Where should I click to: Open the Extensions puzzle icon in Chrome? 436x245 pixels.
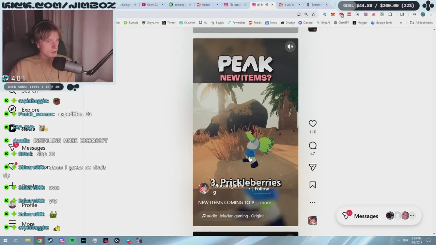click(390, 14)
